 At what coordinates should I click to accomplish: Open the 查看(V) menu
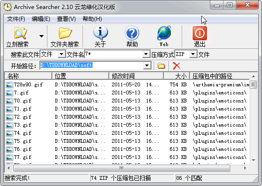pyautogui.click(x=66, y=19)
